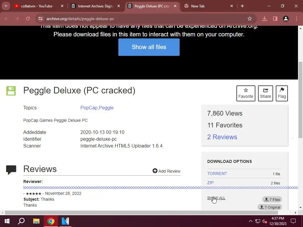Click the scroll-down arrow of page scrollbar
The height and width of the screenshot is (227, 303).
tap(300, 207)
